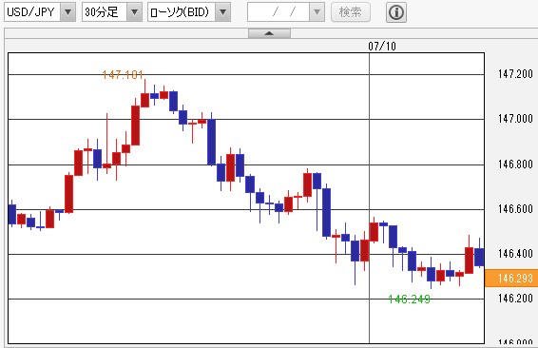538x348 pixels.
Task: Click the information icon button
Action: [396, 12]
